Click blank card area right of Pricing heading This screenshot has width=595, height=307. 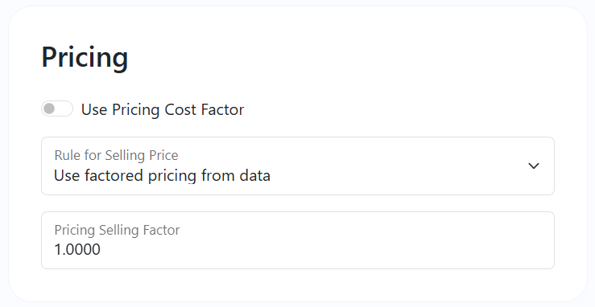point(341,57)
